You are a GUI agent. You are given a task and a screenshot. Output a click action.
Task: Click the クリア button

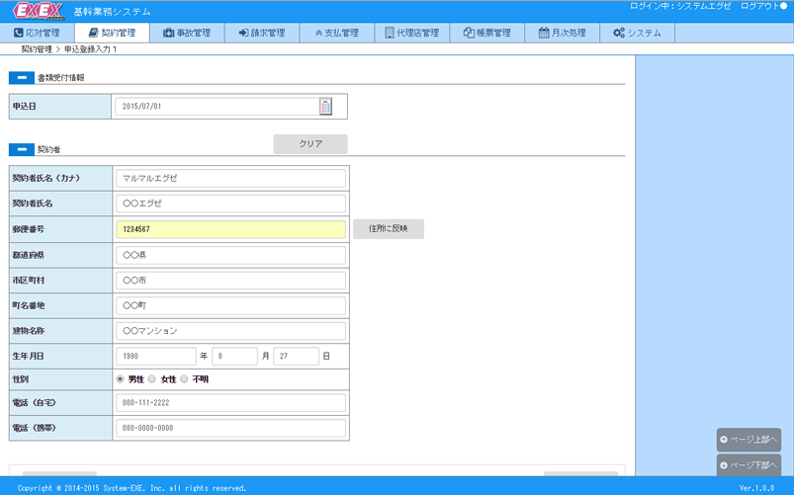310,144
